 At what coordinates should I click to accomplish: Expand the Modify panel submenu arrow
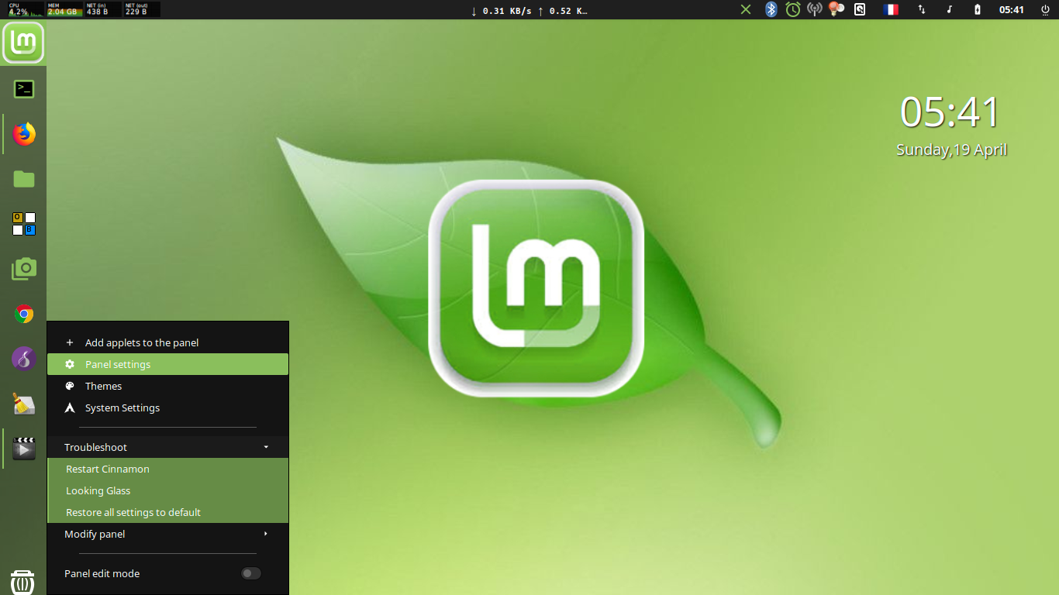(266, 534)
